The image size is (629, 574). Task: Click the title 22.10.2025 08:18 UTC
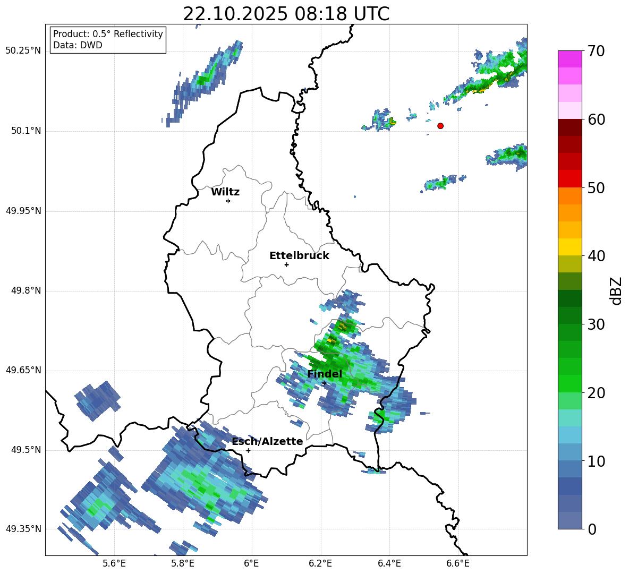(x=286, y=14)
